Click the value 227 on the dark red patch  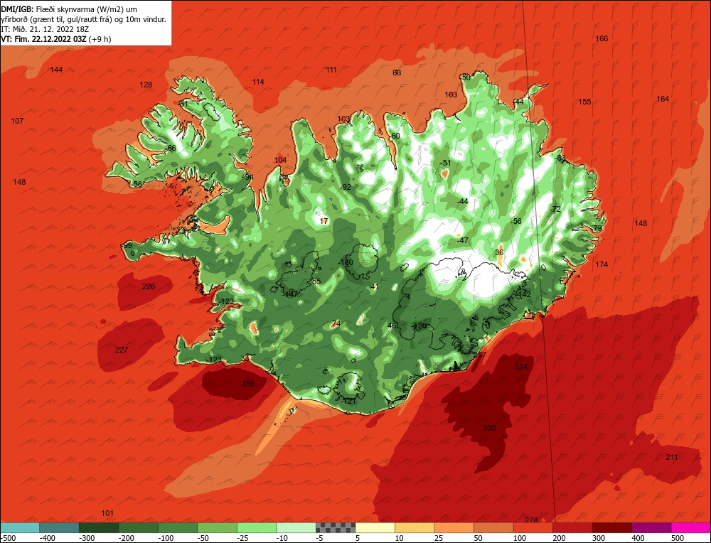pos(122,350)
